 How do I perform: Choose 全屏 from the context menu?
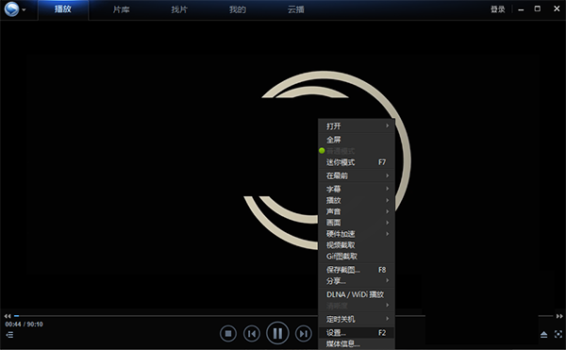[x=357, y=140]
